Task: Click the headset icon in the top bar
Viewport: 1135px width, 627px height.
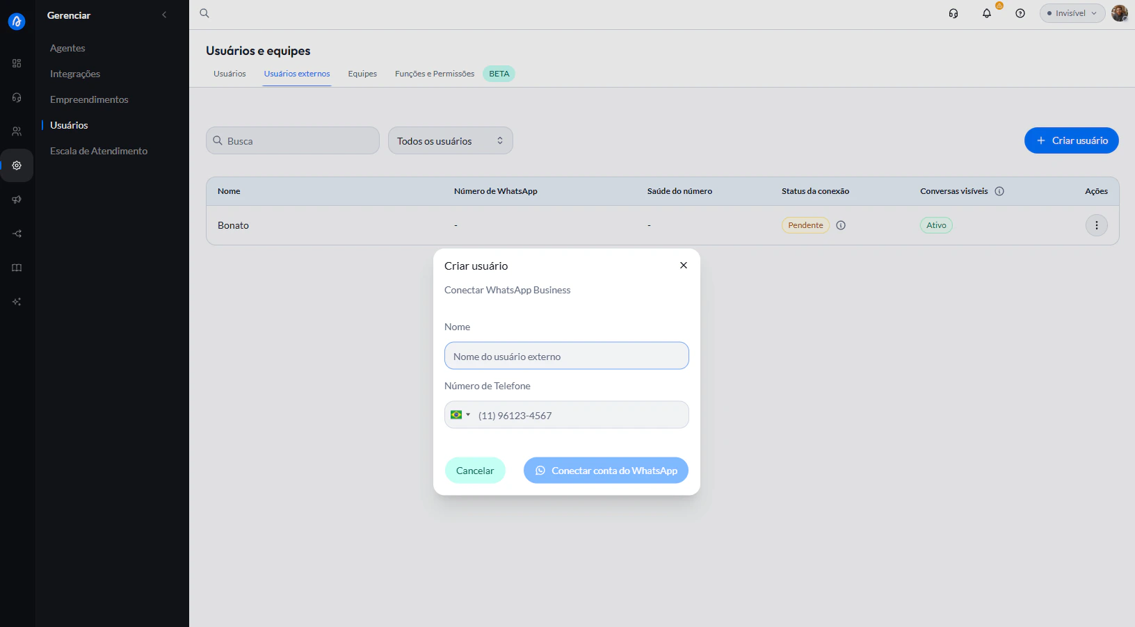Action: click(x=953, y=13)
